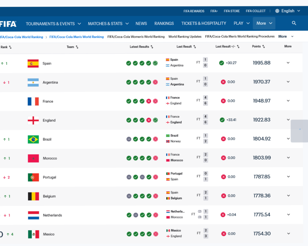Expand the Portugal row details
308x246 pixels.
pyautogui.click(x=288, y=177)
